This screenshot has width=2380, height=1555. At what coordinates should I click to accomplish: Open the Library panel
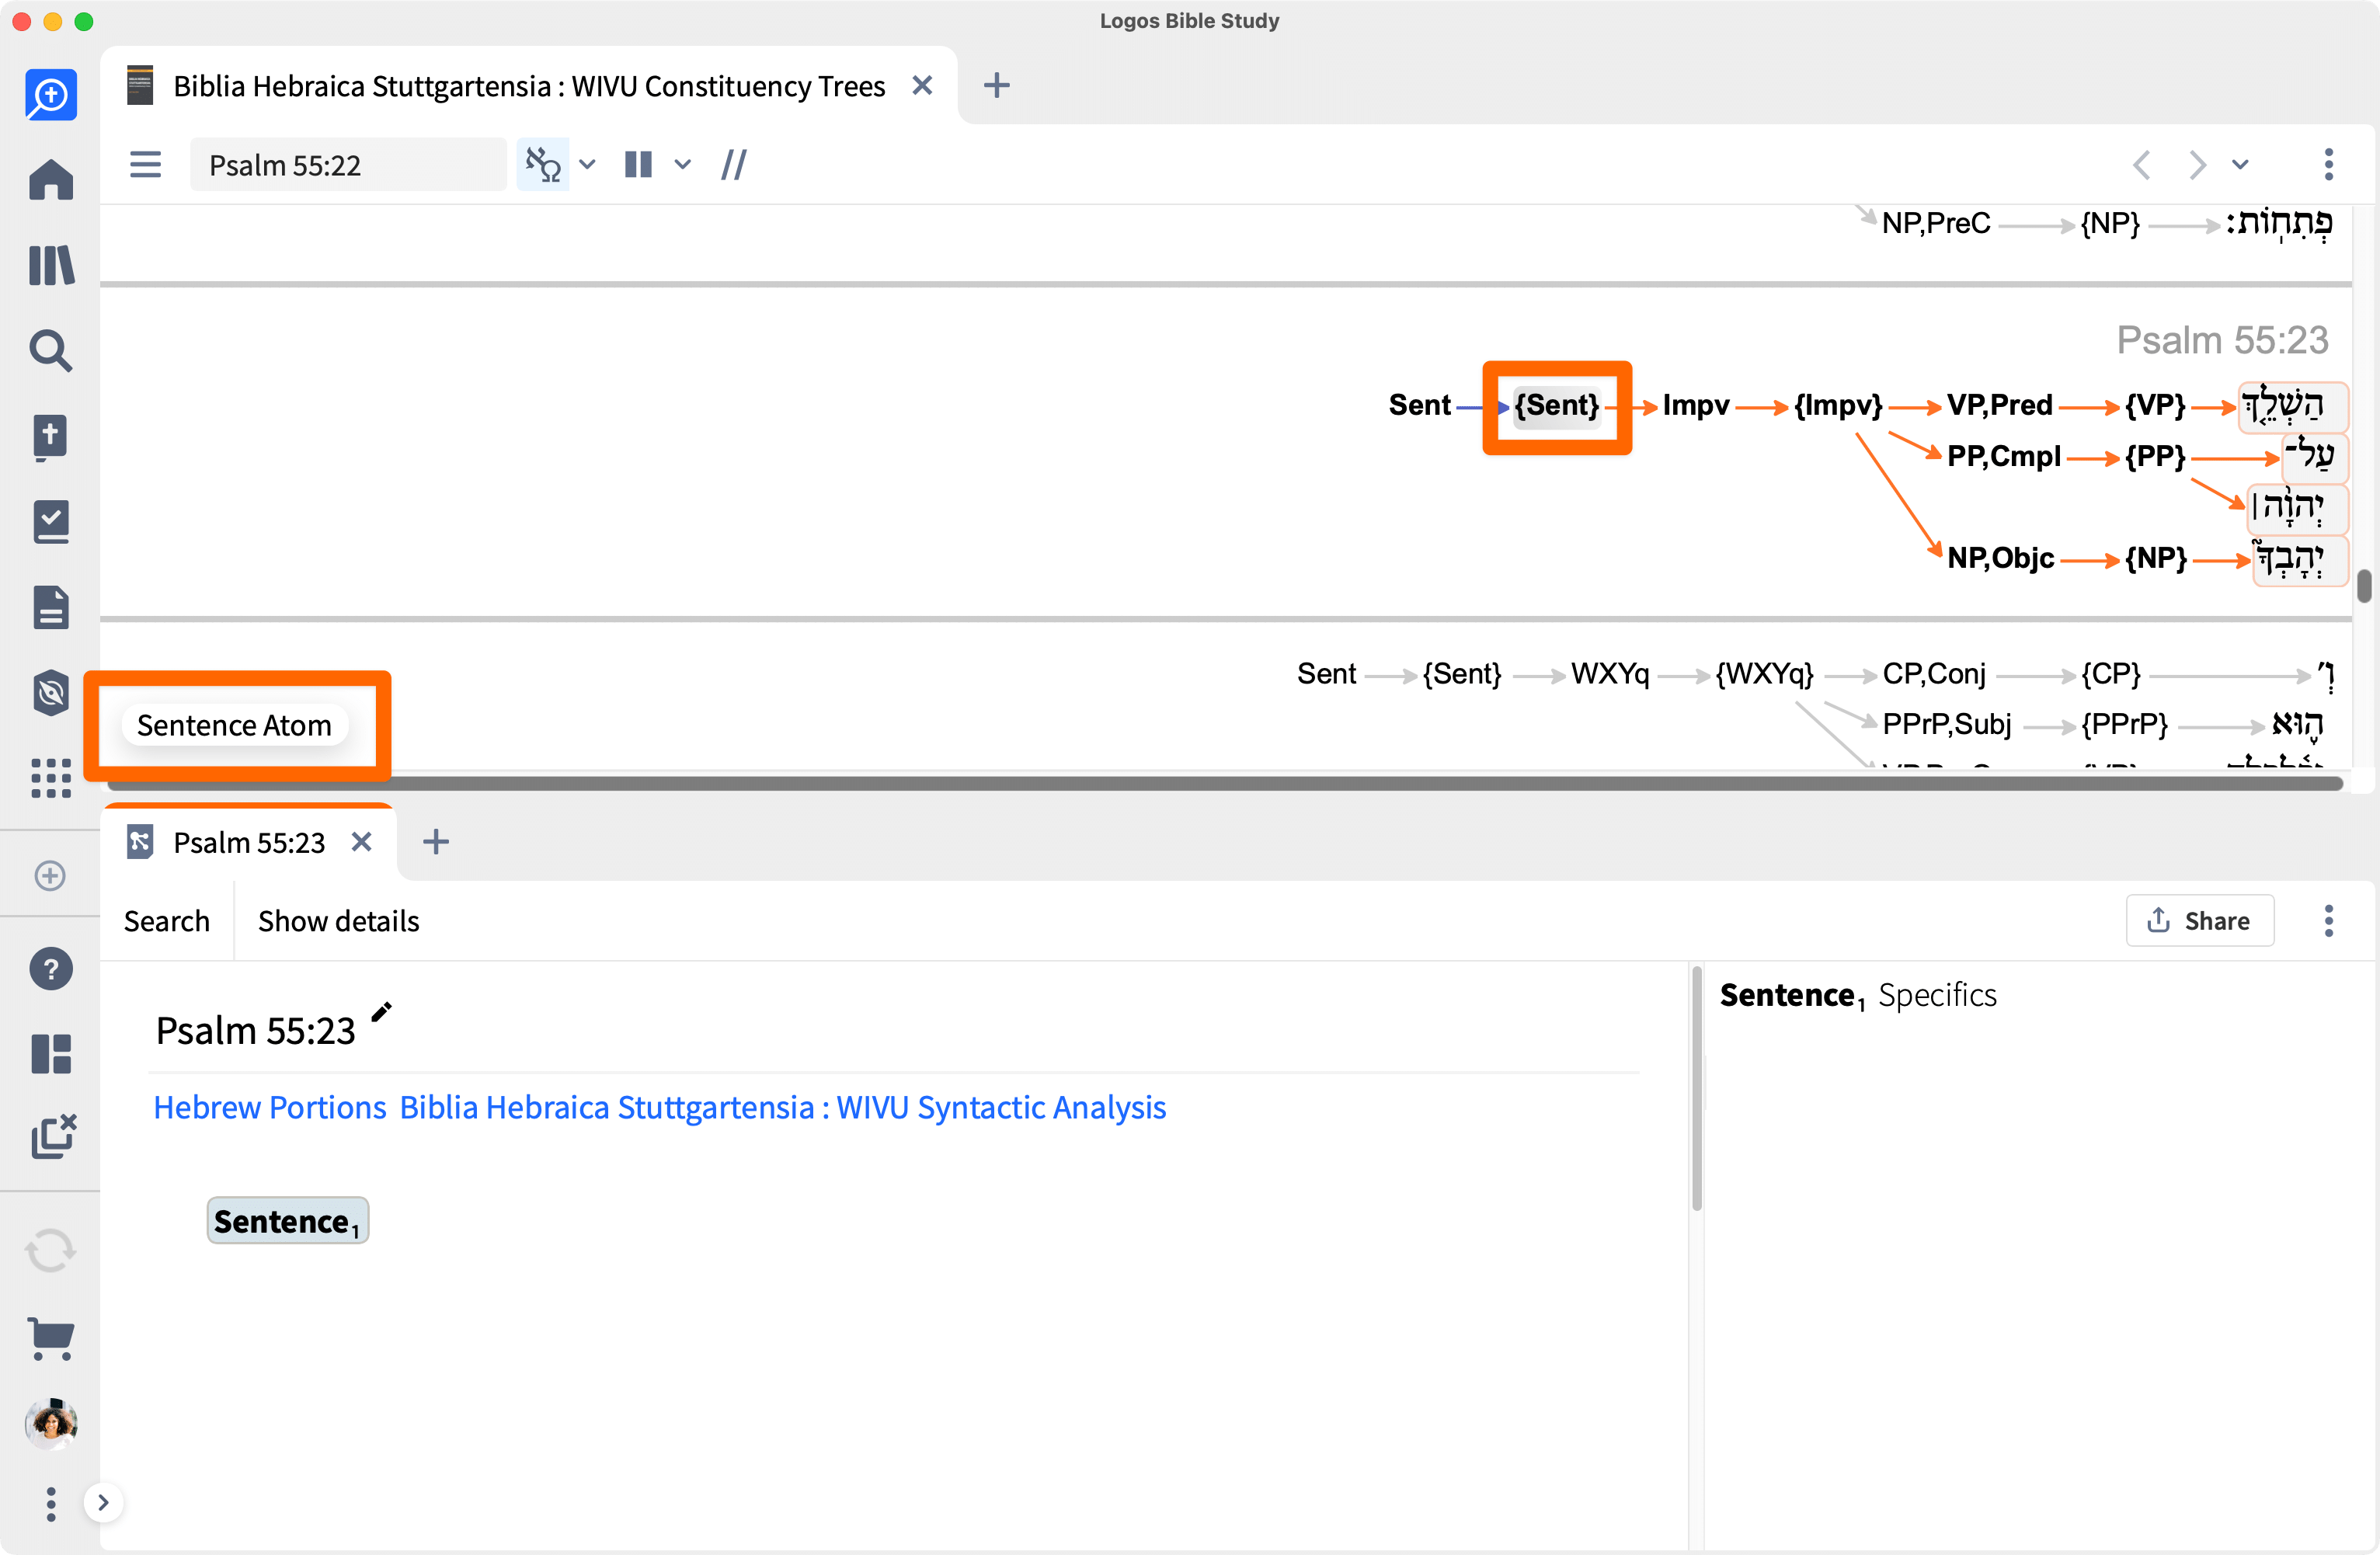click(x=51, y=265)
